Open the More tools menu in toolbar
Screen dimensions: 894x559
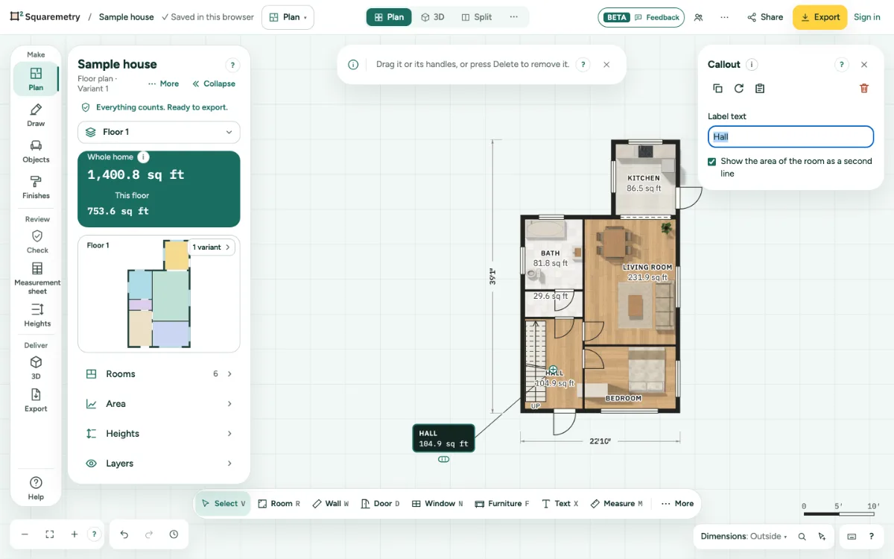(677, 504)
